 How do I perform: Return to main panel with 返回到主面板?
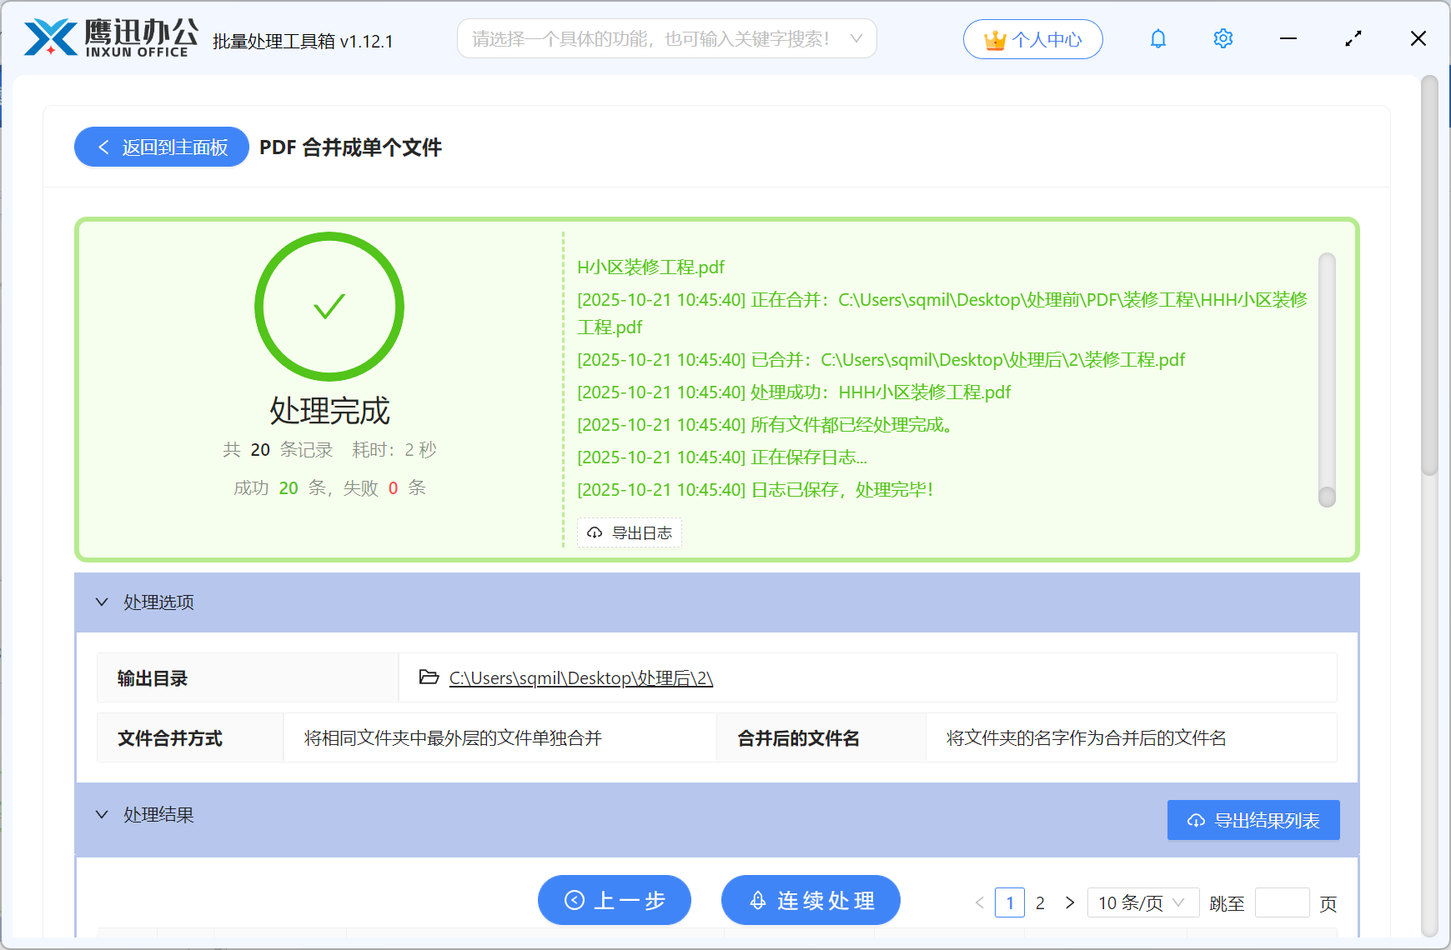pyautogui.click(x=162, y=147)
